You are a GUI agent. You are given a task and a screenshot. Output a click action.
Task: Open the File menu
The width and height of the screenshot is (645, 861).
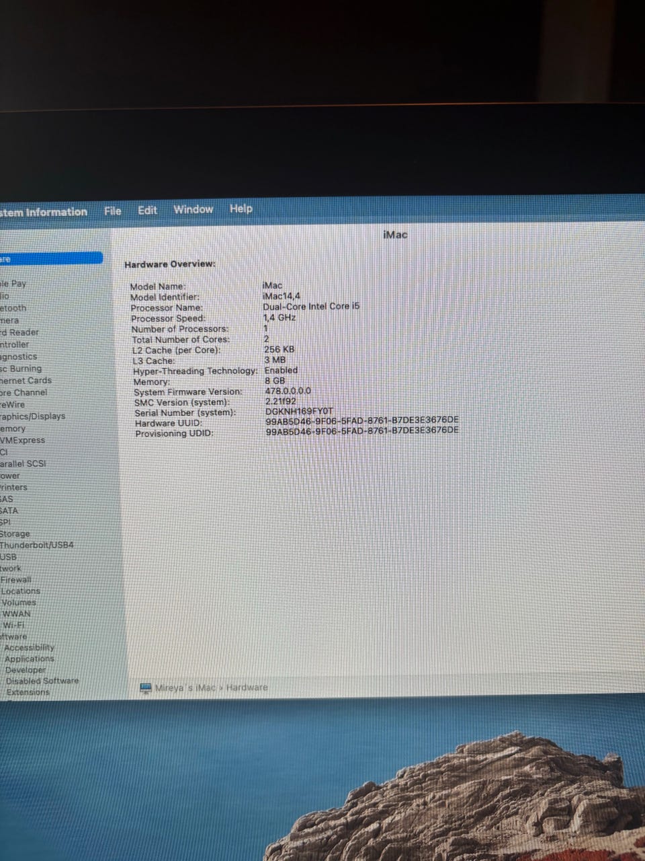pos(113,211)
